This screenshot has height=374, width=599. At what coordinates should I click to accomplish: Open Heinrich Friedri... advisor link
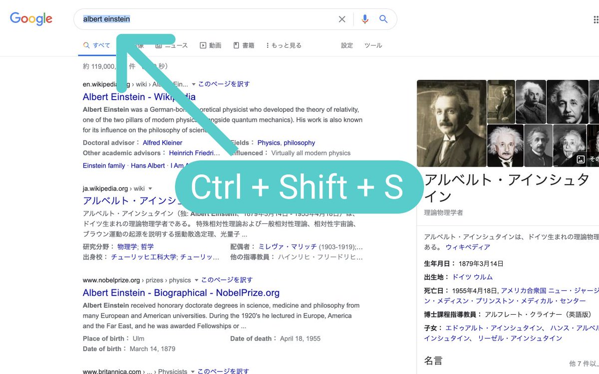tap(194, 153)
